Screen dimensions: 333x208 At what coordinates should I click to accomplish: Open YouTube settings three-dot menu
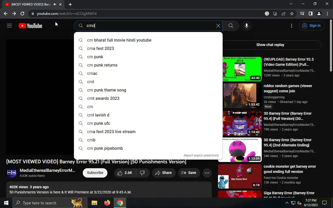pyautogui.click(x=292, y=26)
